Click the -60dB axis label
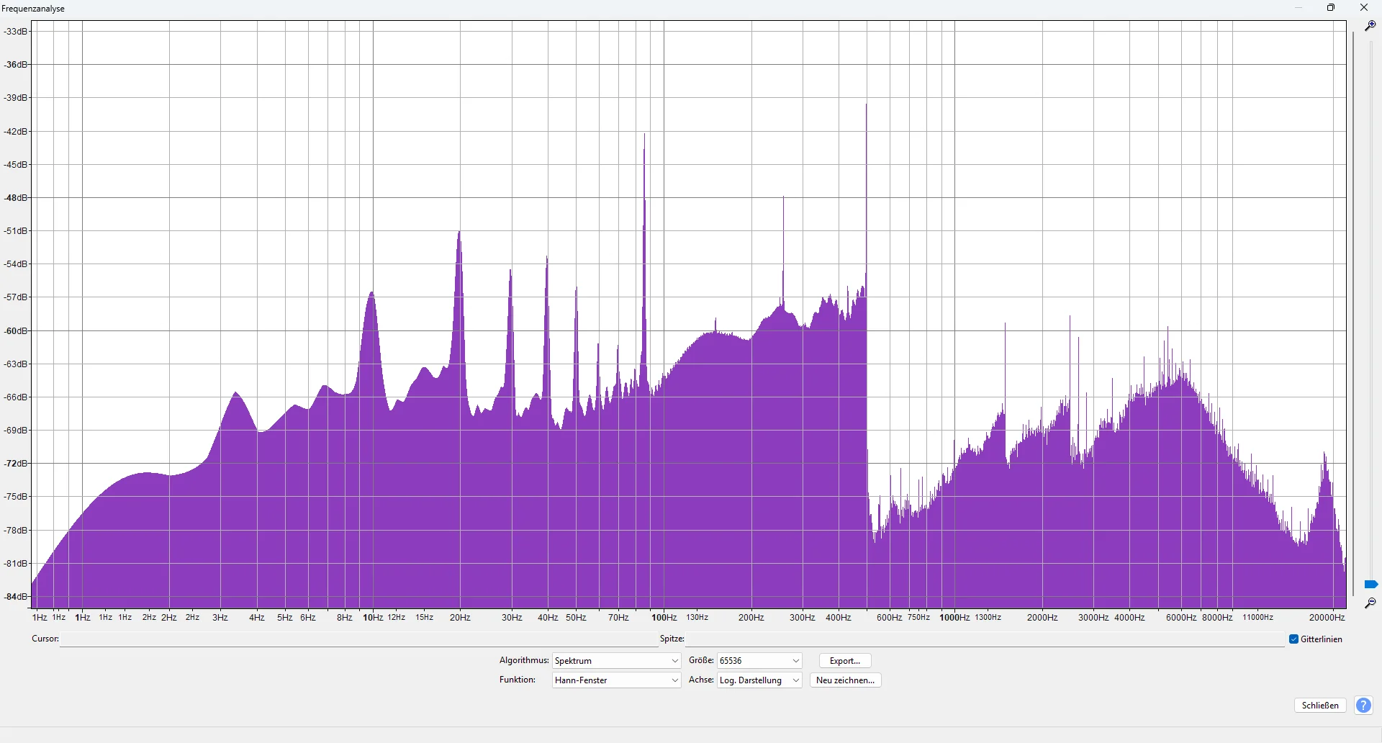Viewport: 1382px width, 743px height. (x=15, y=331)
